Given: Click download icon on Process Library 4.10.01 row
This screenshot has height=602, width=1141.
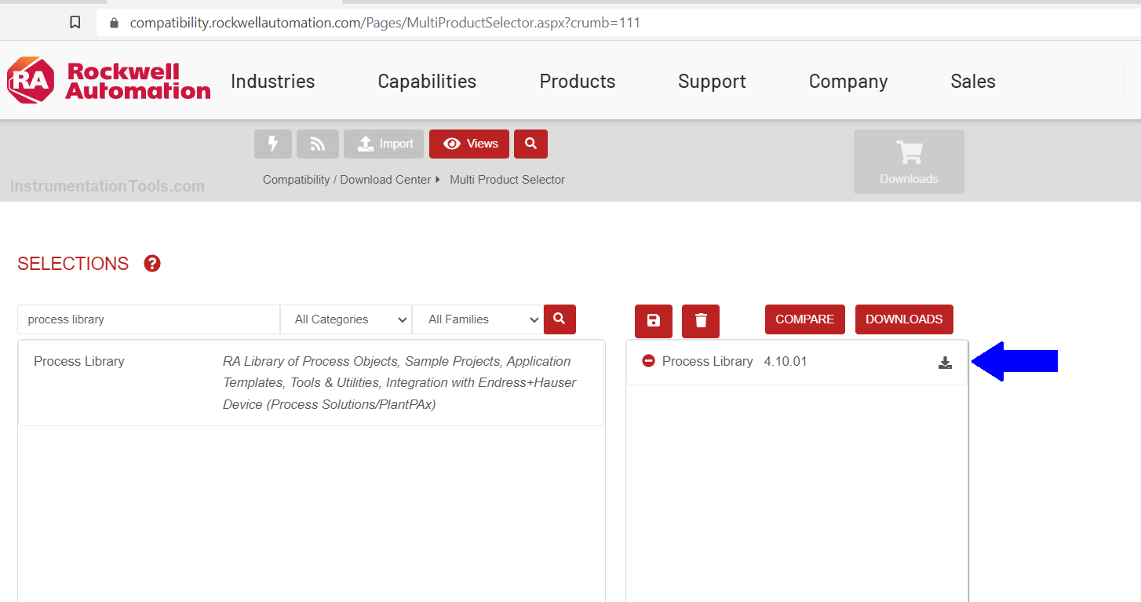Looking at the screenshot, I should pyautogui.click(x=945, y=363).
